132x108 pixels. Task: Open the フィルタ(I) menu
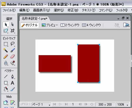(x=122, y=10)
